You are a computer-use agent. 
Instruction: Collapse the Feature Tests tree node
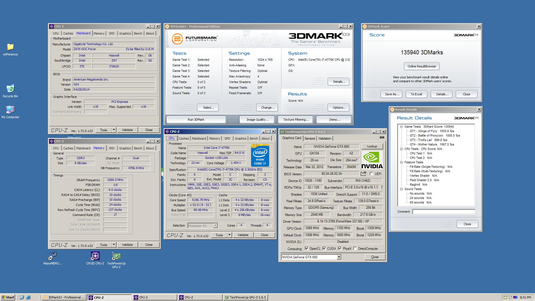point(402,162)
